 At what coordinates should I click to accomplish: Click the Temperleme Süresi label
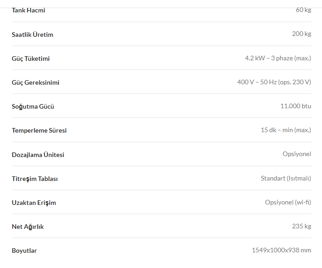point(39,130)
